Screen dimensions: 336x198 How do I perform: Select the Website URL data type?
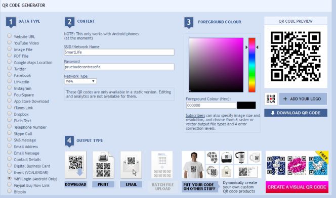10,36
